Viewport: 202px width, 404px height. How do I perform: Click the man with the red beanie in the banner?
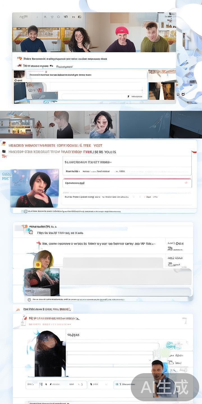(122, 39)
